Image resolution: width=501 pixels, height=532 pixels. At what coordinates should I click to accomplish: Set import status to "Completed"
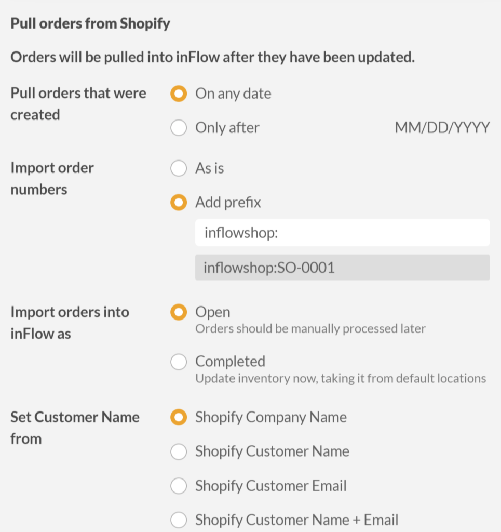pos(179,362)
